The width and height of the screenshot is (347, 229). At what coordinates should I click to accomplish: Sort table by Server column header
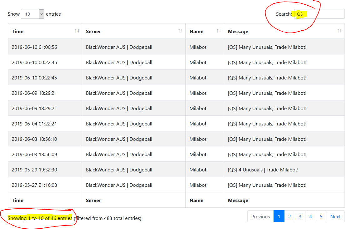pyautogui.click(x=134, y=31)
